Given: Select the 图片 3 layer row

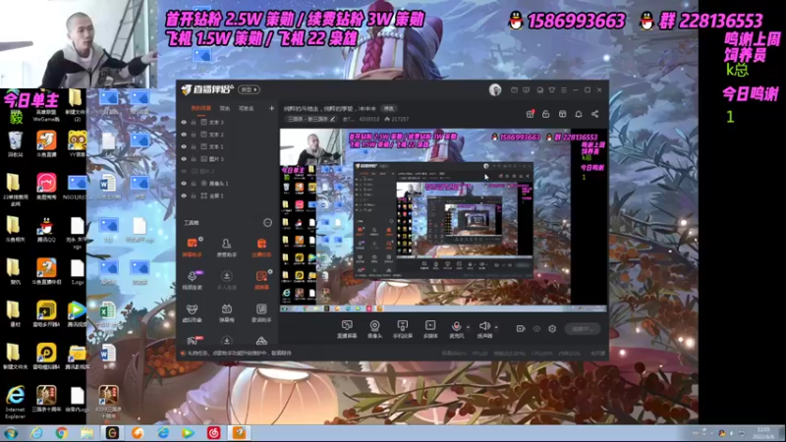Looking at the screenshot, I should tap(228, 159).
